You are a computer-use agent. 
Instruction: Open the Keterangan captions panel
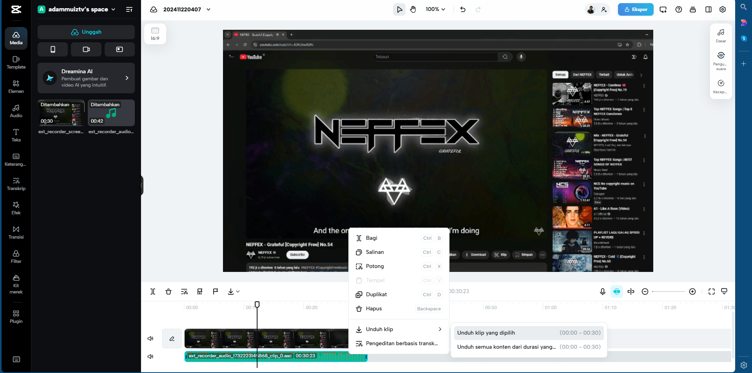click(x=16, y=159)
